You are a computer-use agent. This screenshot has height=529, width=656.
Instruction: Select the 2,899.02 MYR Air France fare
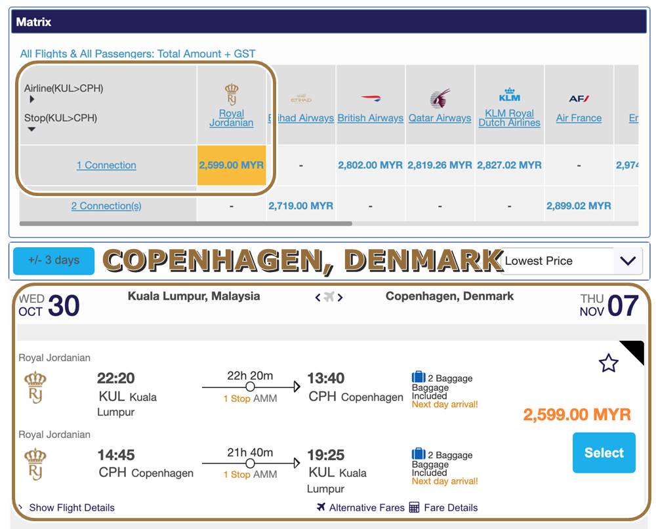pos(579,206)
